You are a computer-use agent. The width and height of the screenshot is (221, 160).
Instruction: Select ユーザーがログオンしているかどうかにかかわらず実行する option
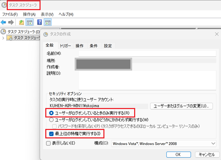[51, 119]
